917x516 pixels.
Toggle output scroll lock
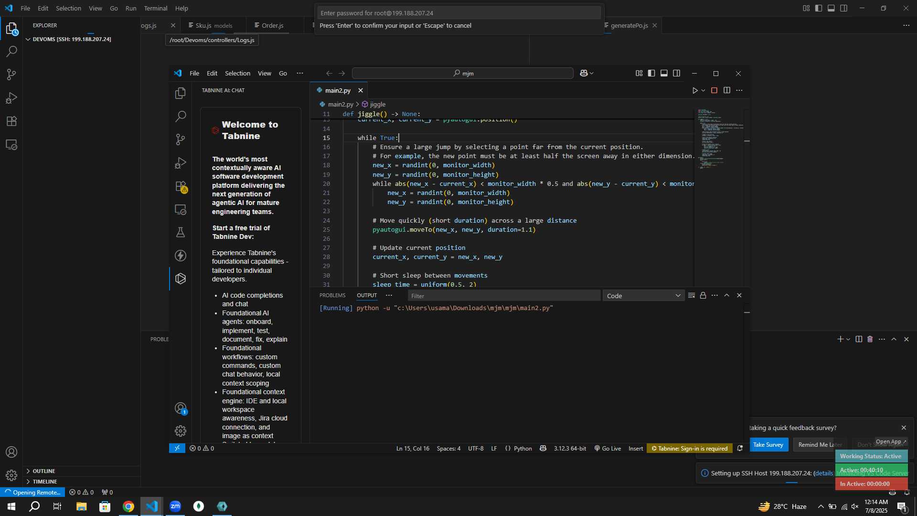click(703, 295)
